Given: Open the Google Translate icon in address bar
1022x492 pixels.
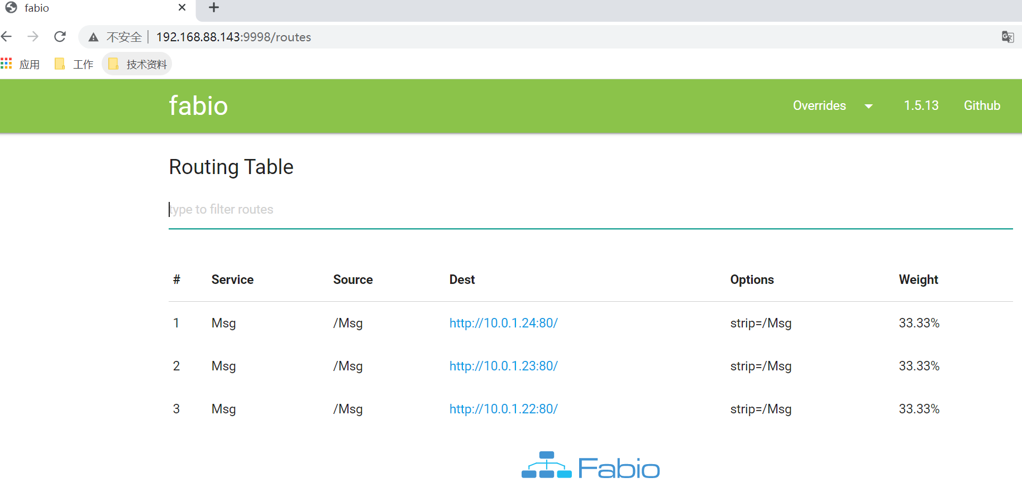Looking at the screenshot, I should click(1007, 37).
